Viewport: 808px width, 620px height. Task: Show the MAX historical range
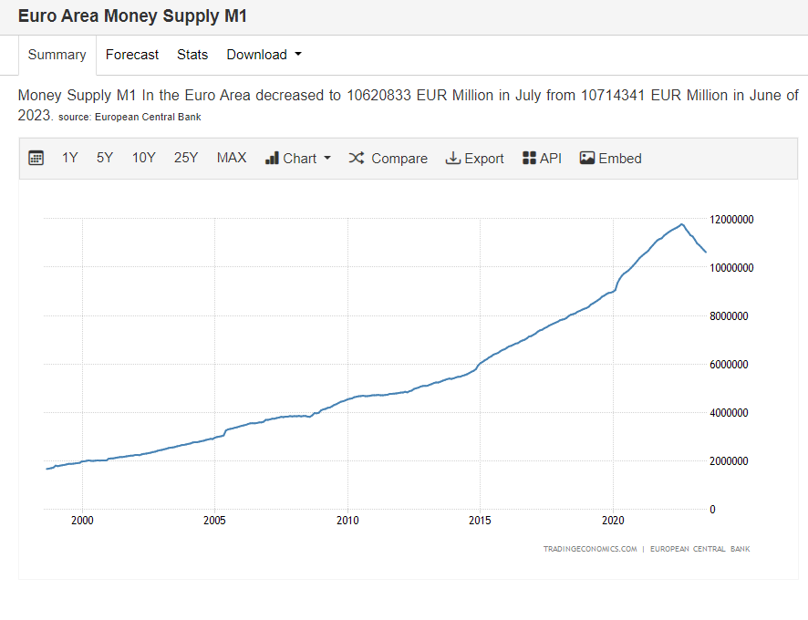pos(232,159)
